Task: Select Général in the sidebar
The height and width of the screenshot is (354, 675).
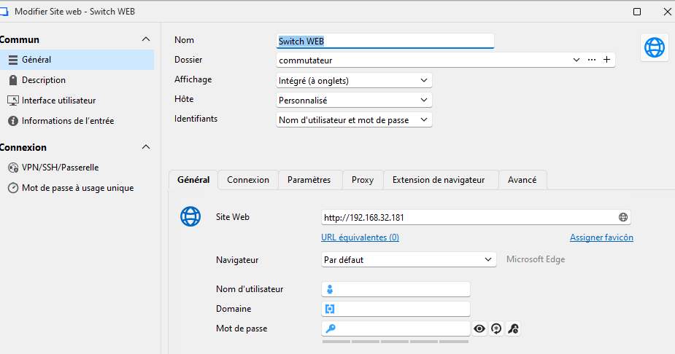Action: tap(77, 60)
